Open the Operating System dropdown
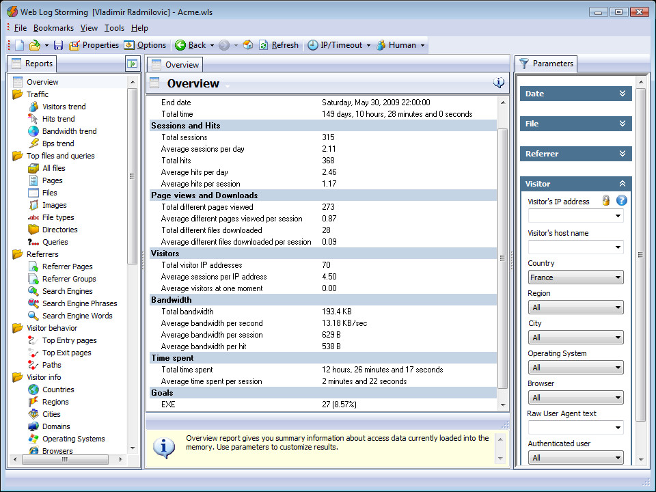The height and width of the screenshot is (492, 656). pos(575,368)
